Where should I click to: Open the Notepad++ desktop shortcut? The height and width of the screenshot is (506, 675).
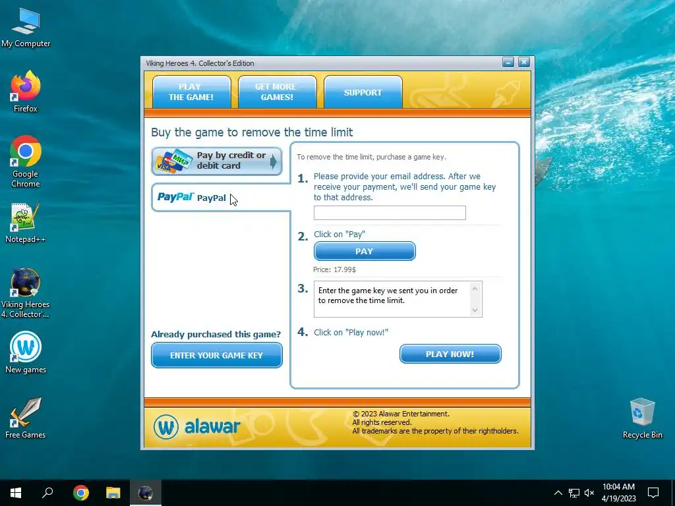26,223
